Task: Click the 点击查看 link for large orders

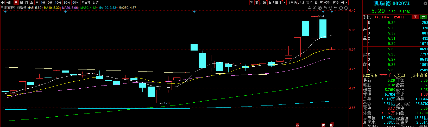Action: 419,75
